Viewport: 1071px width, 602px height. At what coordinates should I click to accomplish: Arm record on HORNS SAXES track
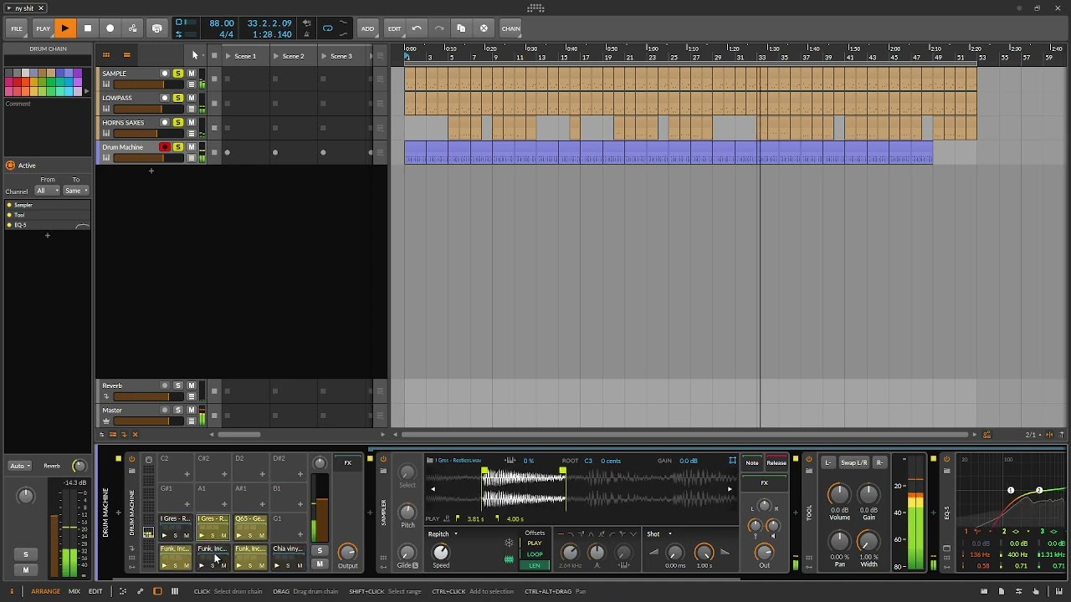164,122
